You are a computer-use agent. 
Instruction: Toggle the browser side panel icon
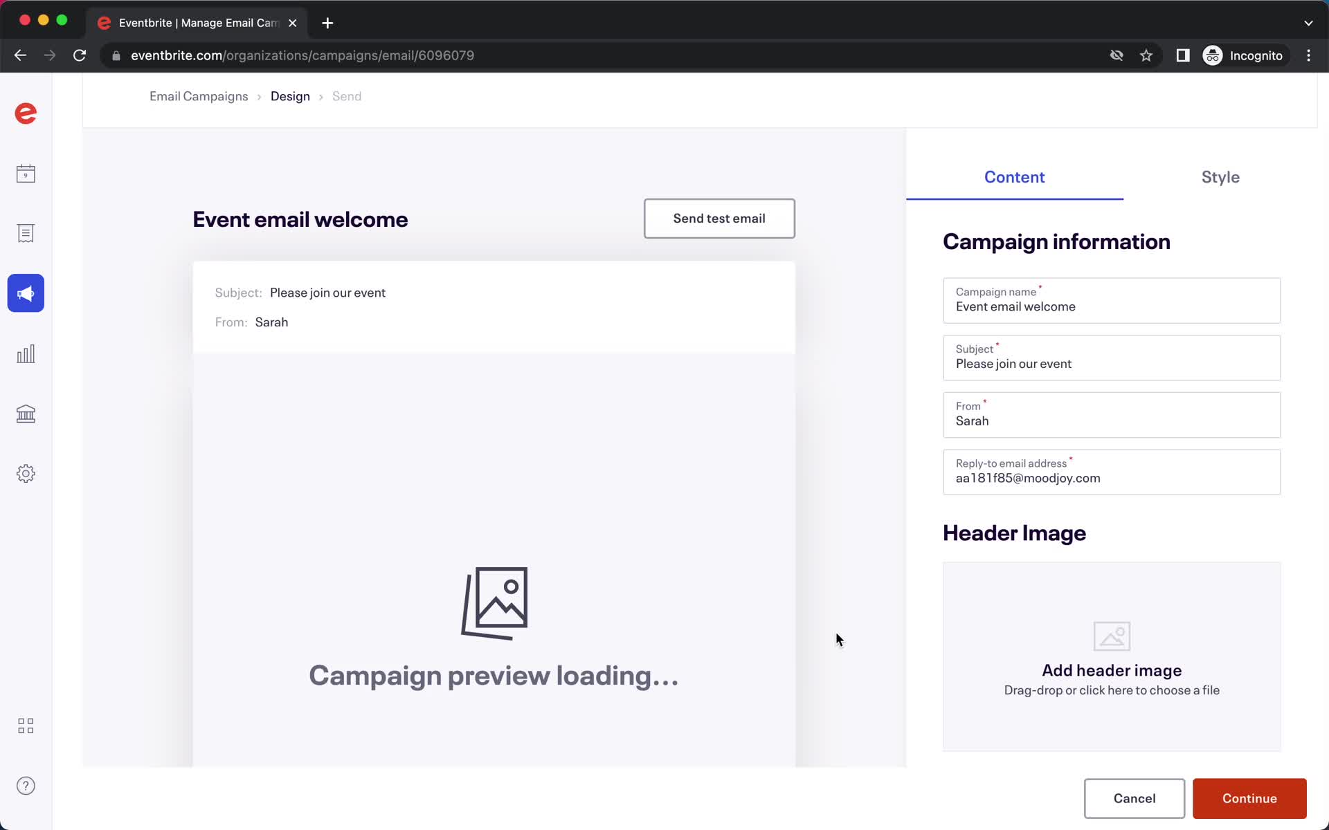point(1183,55)
